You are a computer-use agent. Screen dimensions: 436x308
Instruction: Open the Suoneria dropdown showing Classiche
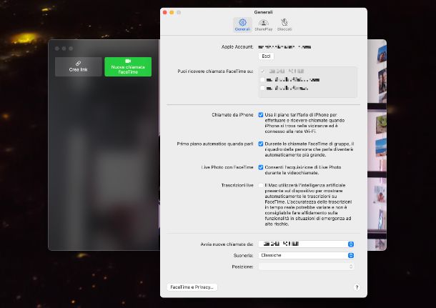click(x=307, y=255)
